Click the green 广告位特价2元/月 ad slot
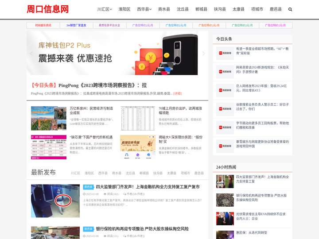 (242, 25)
